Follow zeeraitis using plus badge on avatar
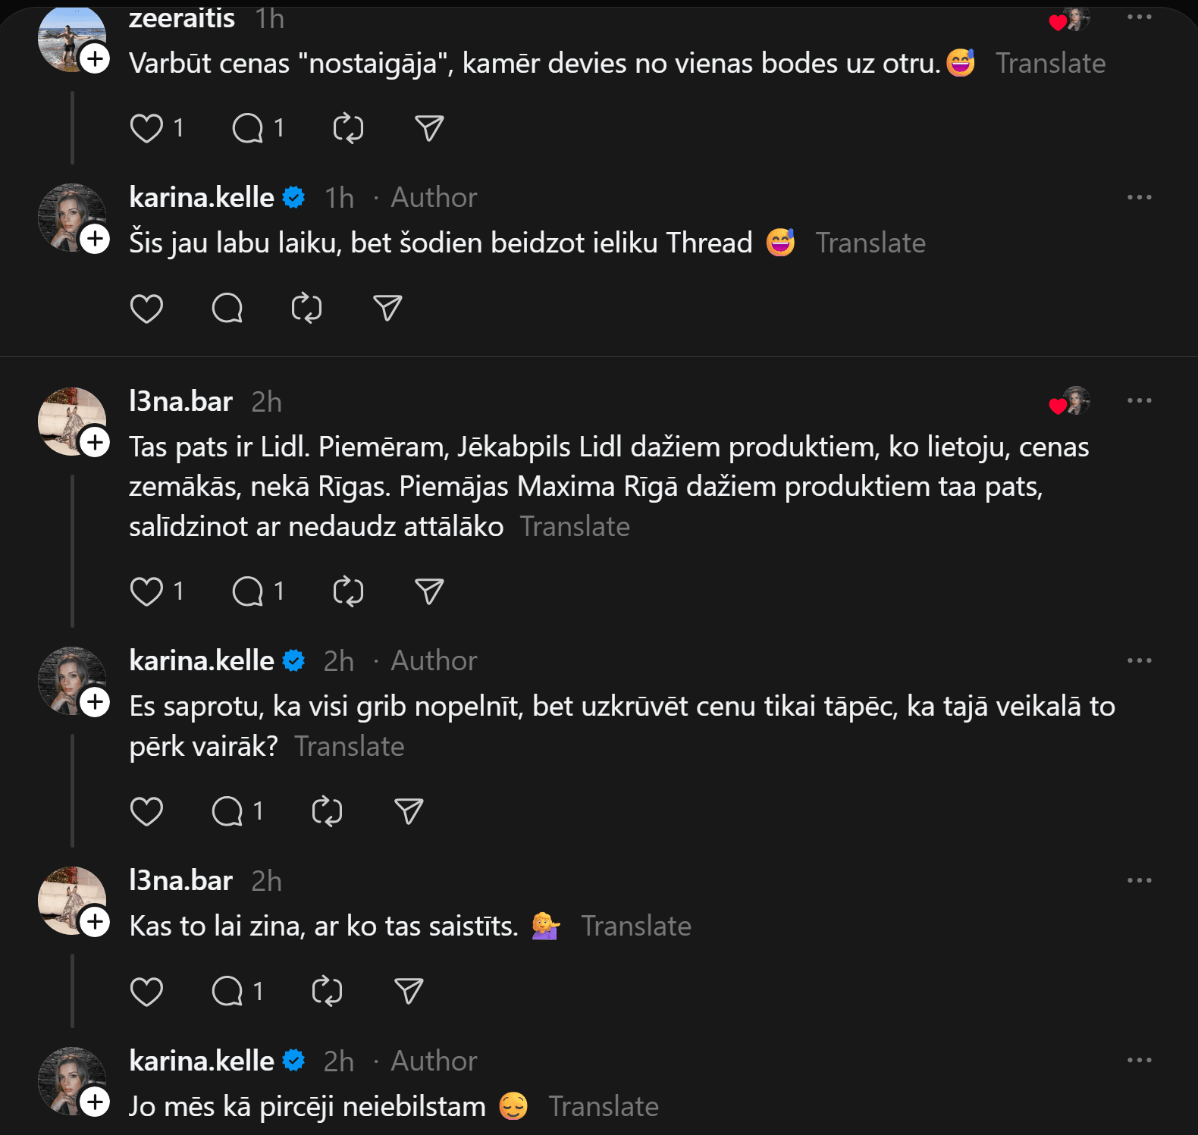1198x1135 pixels. pos(95,58)
